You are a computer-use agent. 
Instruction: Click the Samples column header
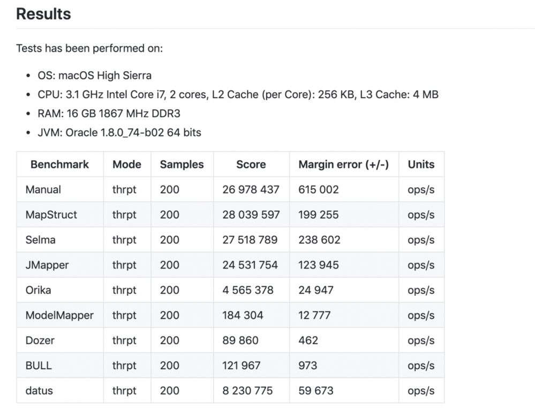coord(182,165)
